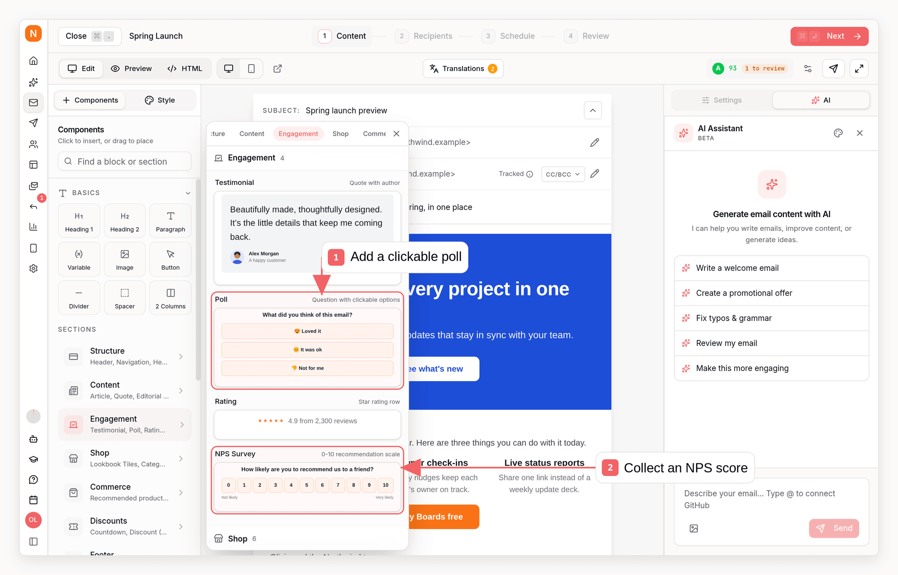
Task: Collapse the Basics section chevron
Action: click(188, 193)
